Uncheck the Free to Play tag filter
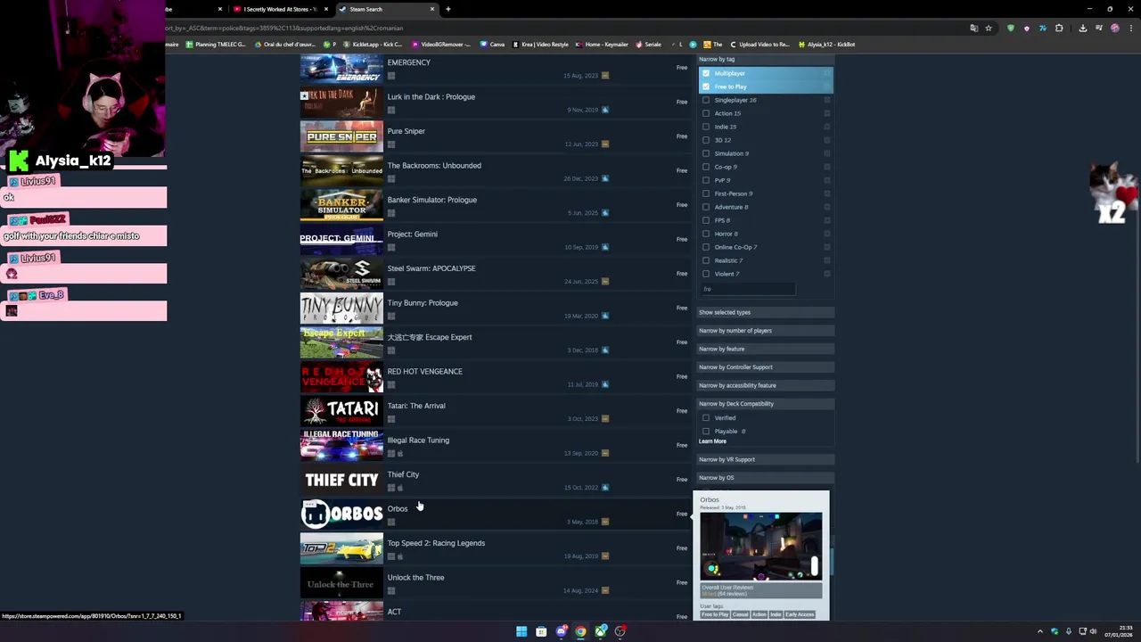Screen dimensions: 1141x642 706,86
